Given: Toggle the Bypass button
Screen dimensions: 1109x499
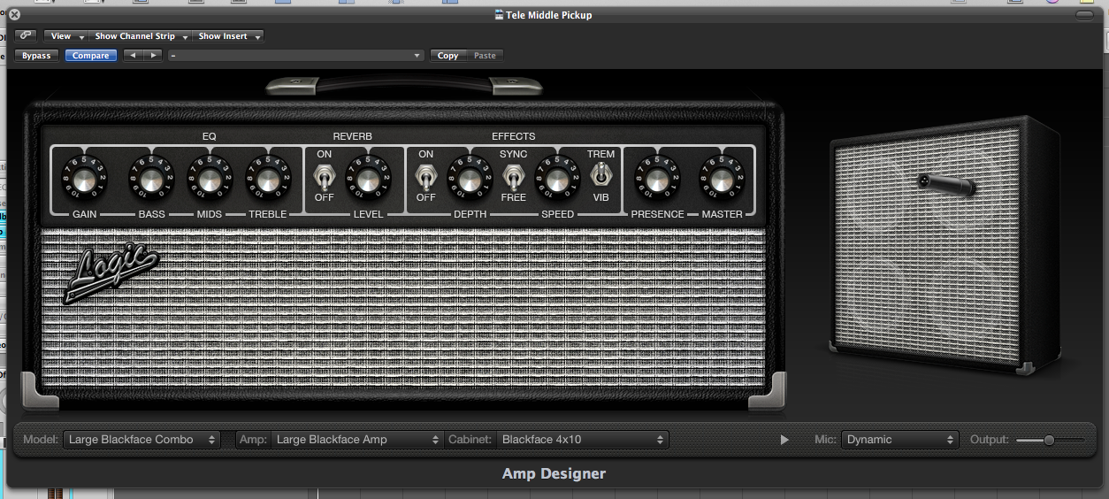Looking at the screenshot, I should pyautogui.click(x=36, y=56).
